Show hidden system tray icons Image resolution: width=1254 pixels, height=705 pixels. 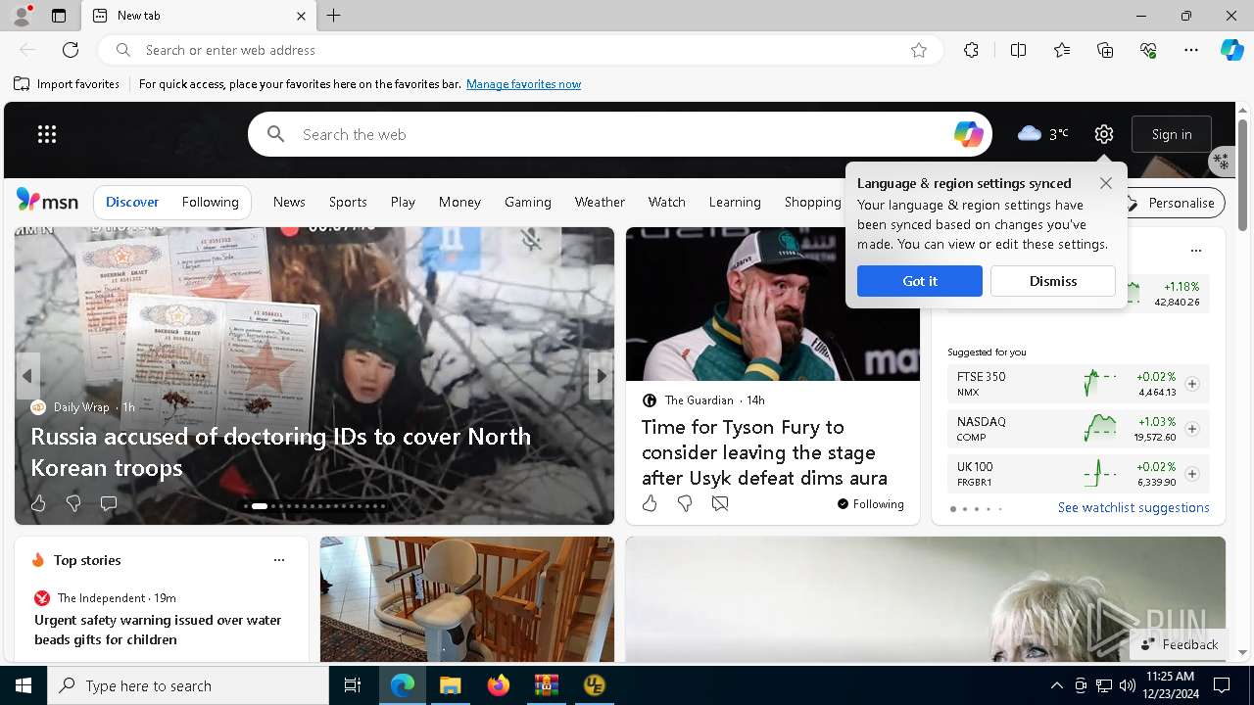point(1056,685)
